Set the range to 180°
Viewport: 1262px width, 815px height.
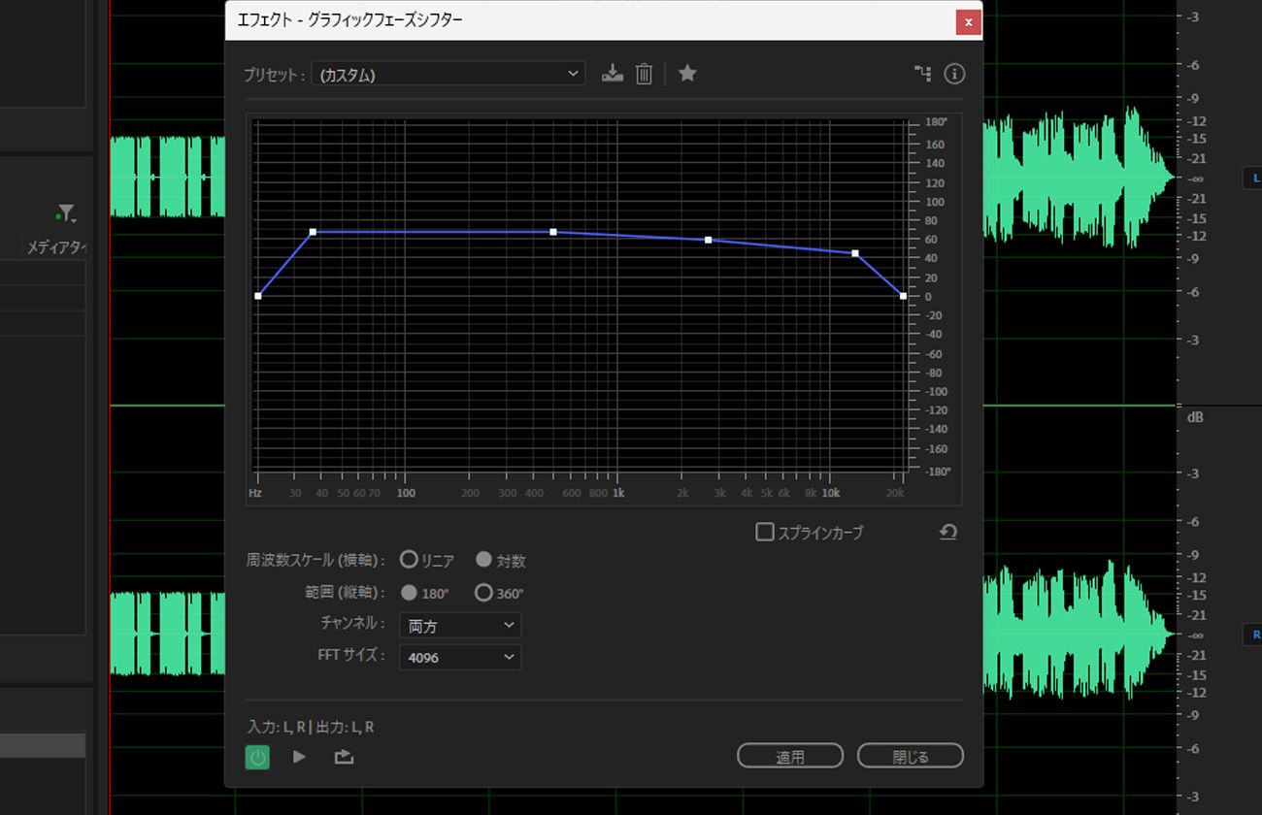[409, 592]
